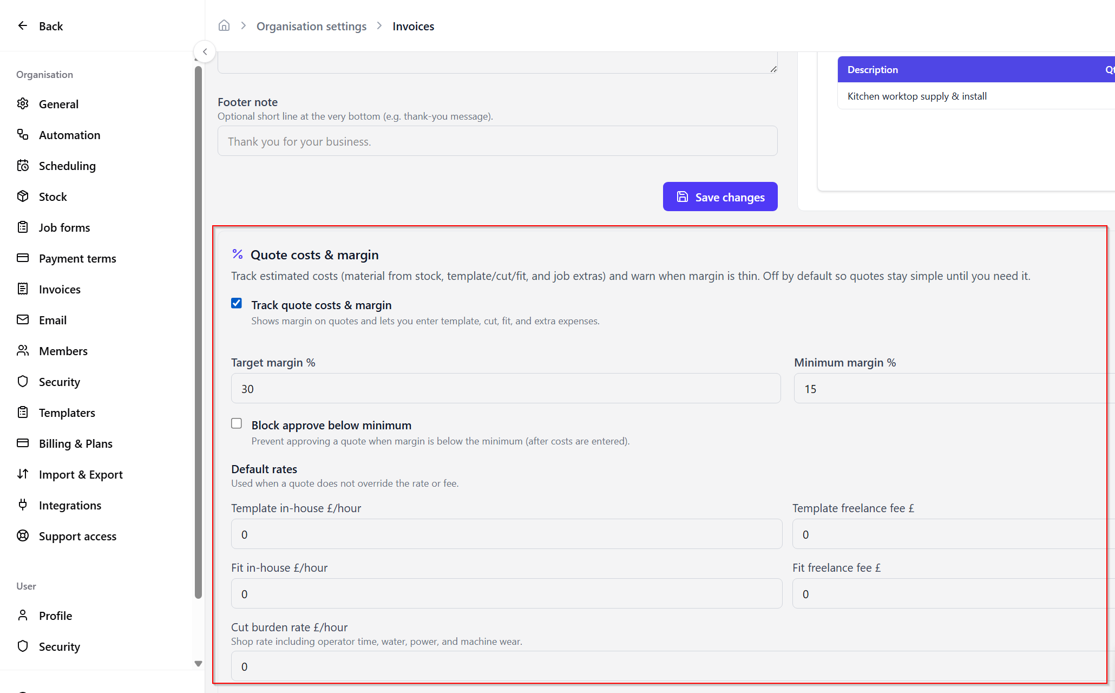Open Organisation settings breadcrumb
Screen dimensions: 1115x693
[311, 26]
